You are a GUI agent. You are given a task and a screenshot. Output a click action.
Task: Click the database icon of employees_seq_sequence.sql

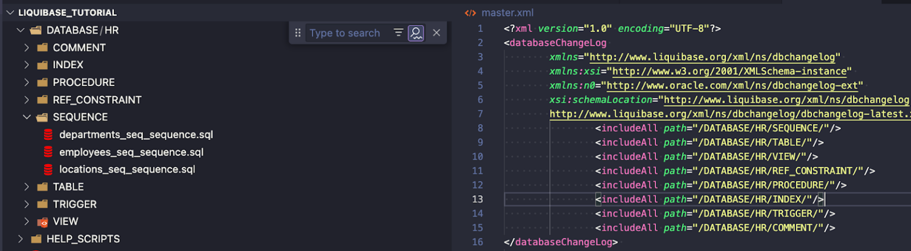(48, 152)
